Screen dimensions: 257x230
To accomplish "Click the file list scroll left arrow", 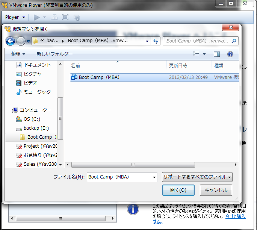I will 68,165.
